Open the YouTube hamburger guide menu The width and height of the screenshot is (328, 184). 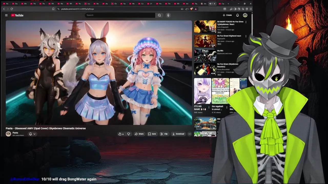pyautogui.click(x=6, y=15)
